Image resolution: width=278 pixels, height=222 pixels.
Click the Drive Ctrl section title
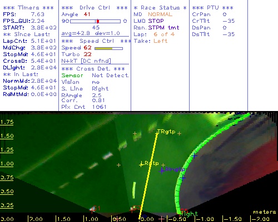[95, 8]
